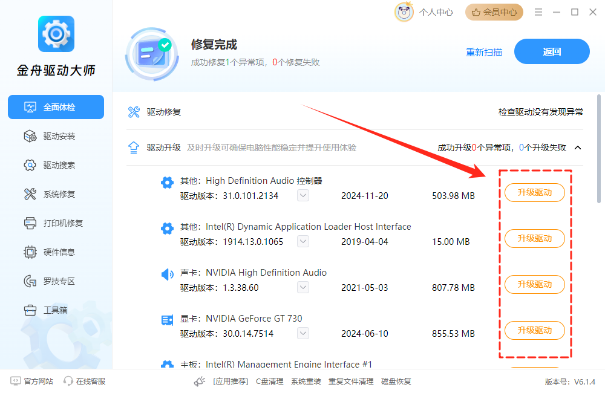Image resolution: width=605 pixels, height=393 pixels.
Task: Open the hamburger menu at top right
Action: click(x=538, y=11)
